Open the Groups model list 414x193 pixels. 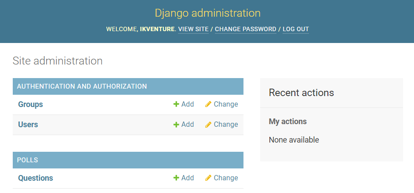[30, 104]
